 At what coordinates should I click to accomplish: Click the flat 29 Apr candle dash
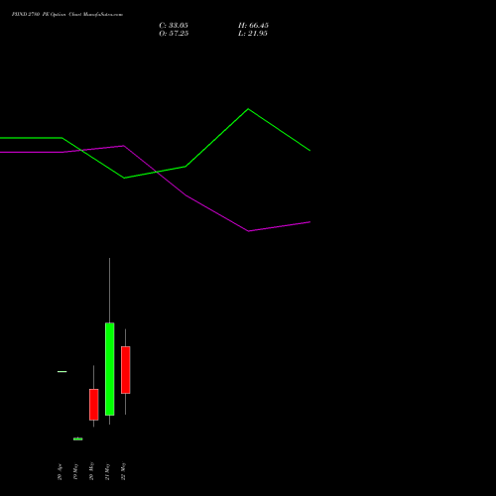pos(62,372)
